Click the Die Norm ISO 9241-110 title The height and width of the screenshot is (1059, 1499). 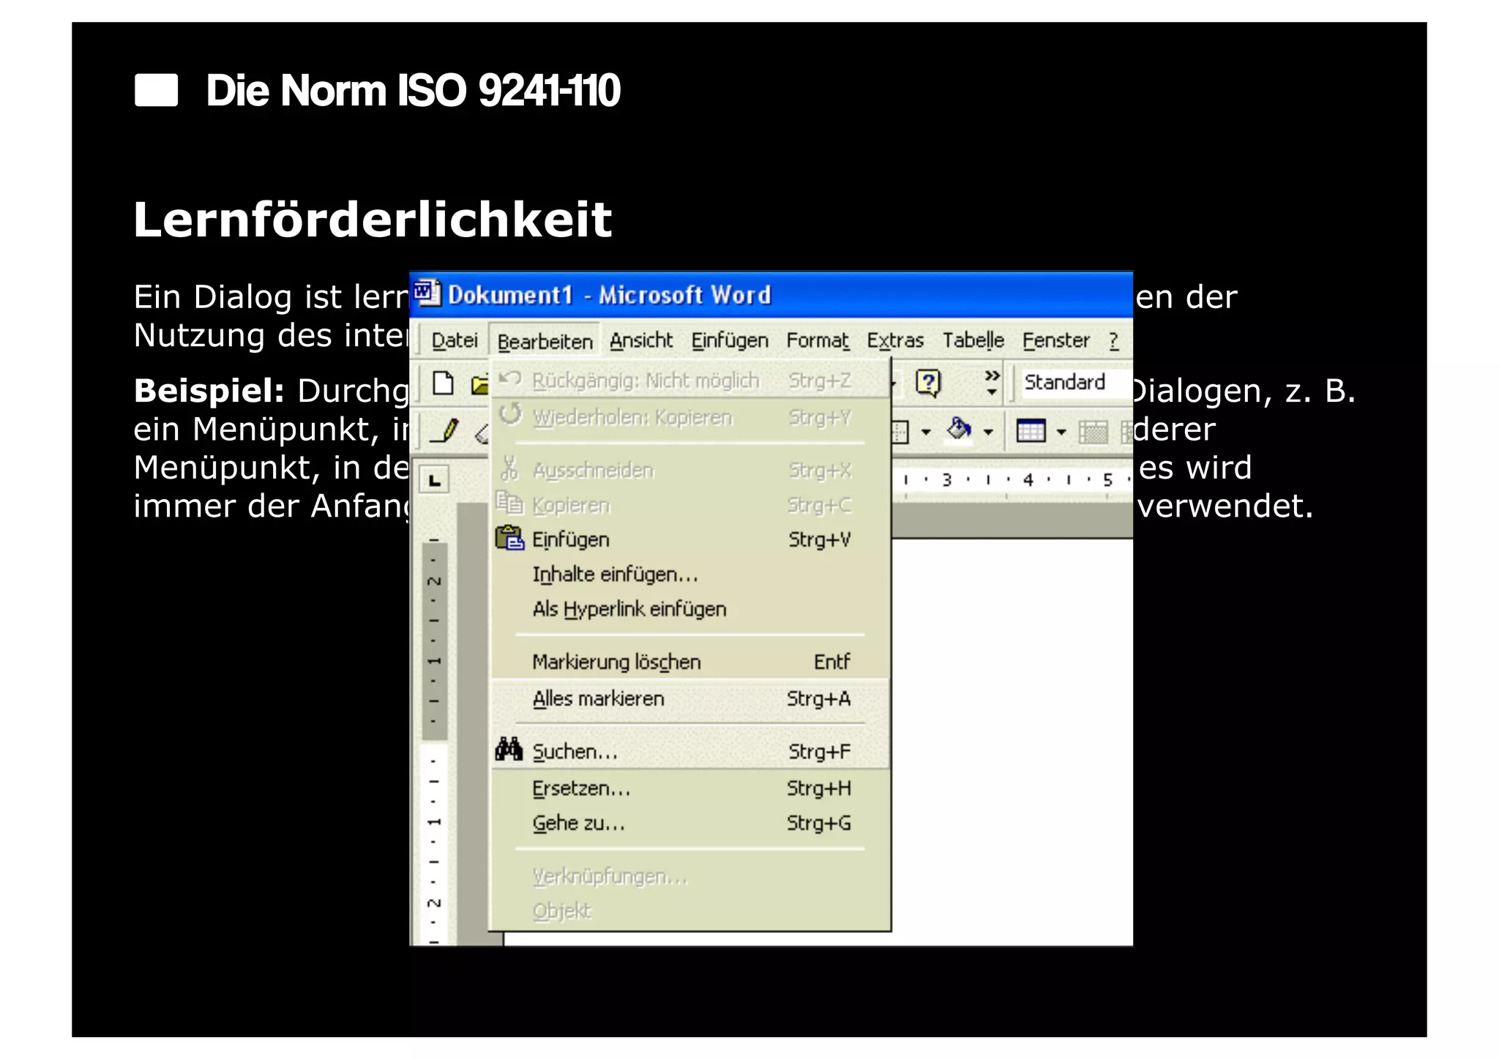tap(413, 91)
